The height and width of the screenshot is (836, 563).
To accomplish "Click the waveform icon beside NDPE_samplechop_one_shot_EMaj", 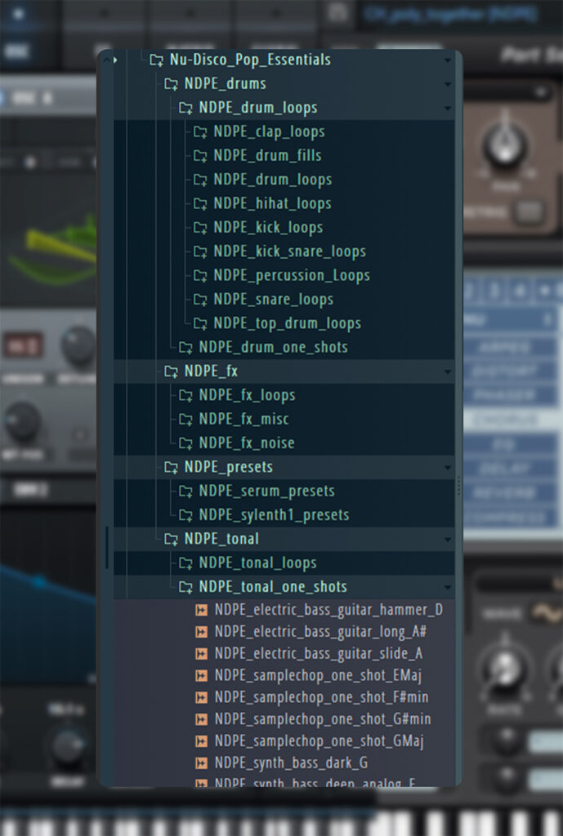I will pyautogui.click(x=201, y=676).
